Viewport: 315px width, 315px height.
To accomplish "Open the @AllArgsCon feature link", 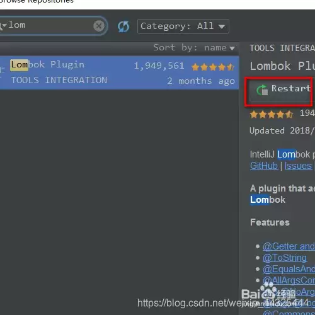I will [x=289, y=280].
